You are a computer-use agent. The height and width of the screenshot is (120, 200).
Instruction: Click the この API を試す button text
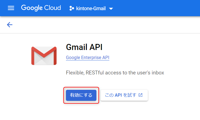point(121,95)
